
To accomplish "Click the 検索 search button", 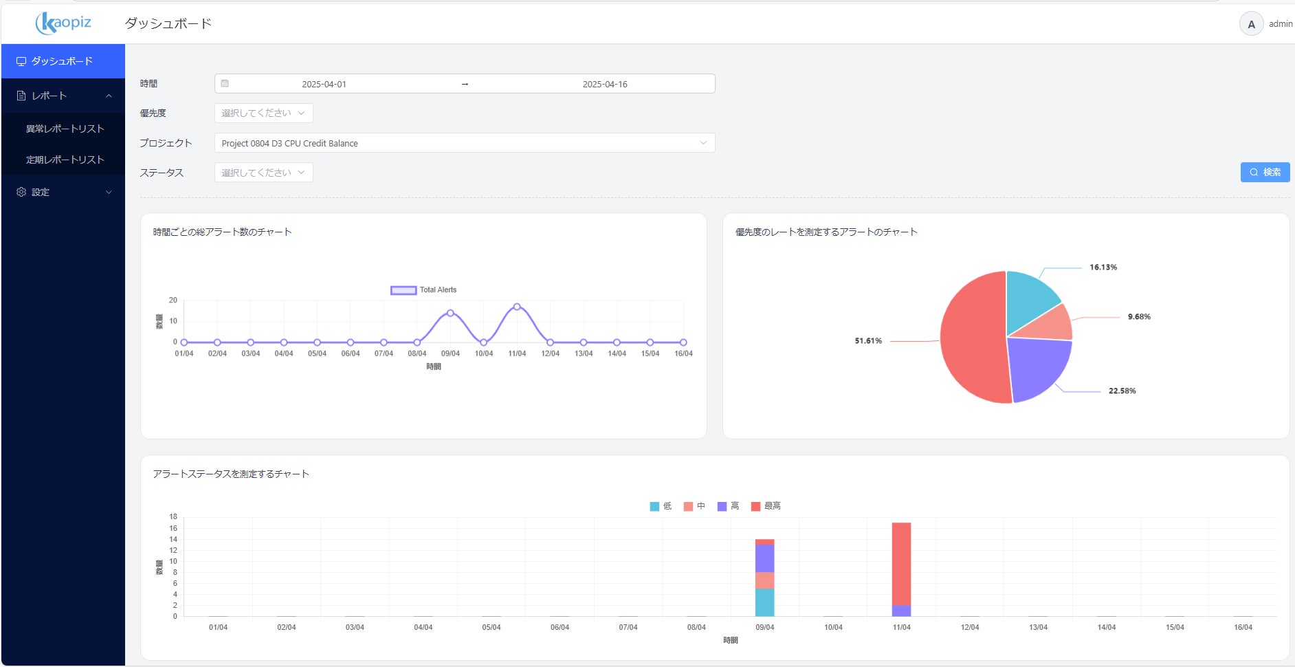I will click(x=1265, y=172).
